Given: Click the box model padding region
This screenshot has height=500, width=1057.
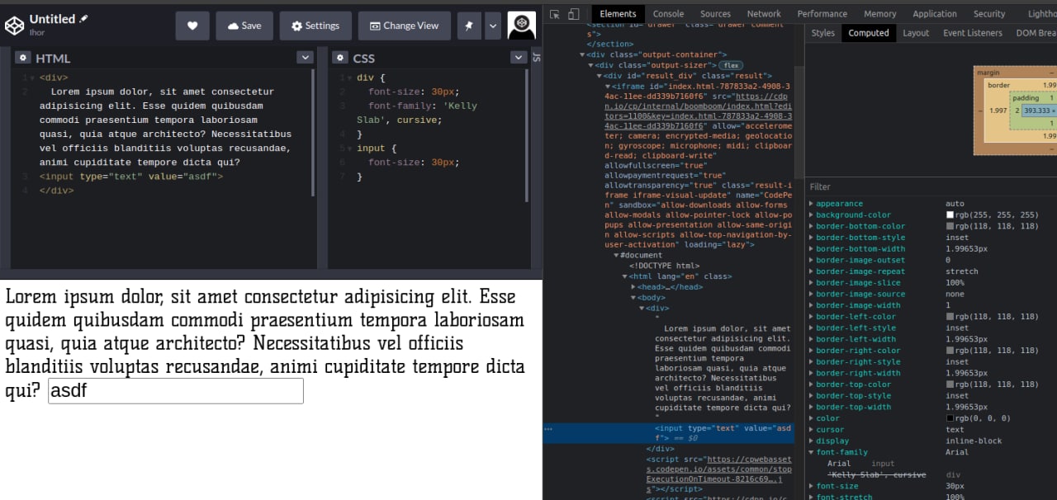Looking at the screenshot, I should [1026, 98].
